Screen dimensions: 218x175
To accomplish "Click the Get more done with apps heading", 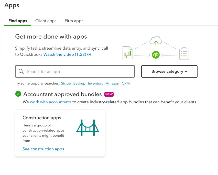I will 51,36.
